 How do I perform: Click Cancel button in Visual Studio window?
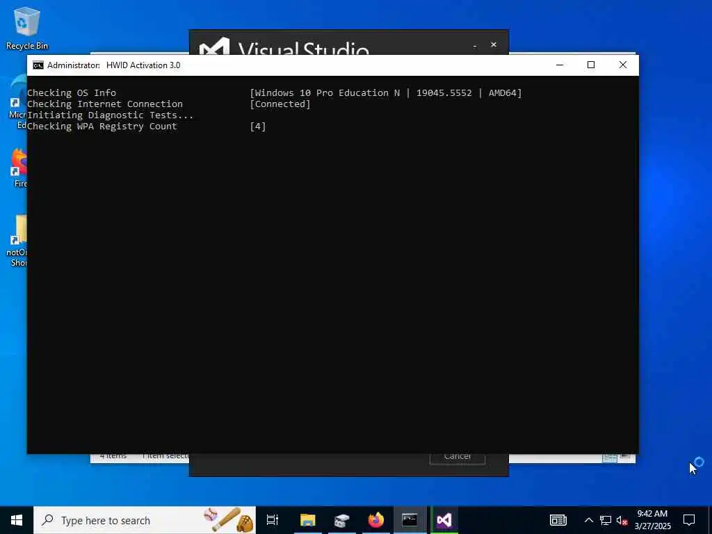(x=458, y=458)
